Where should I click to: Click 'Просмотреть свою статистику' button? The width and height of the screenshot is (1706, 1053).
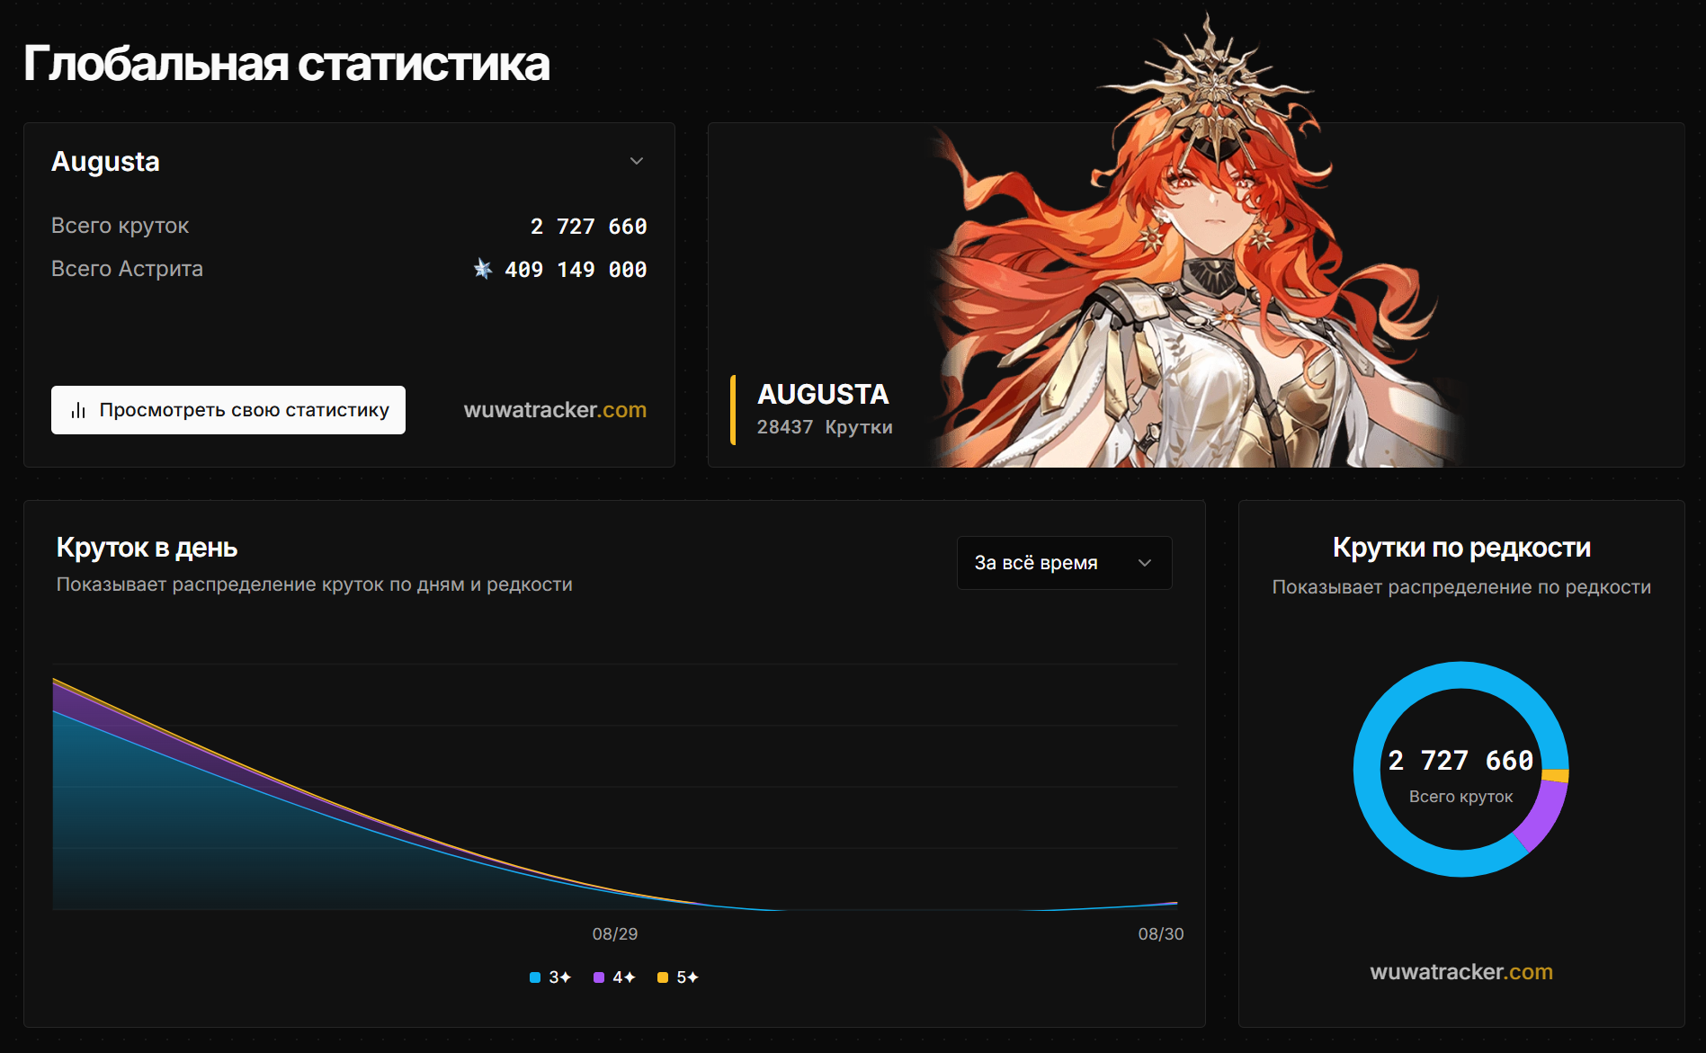[x=228, y=410]
